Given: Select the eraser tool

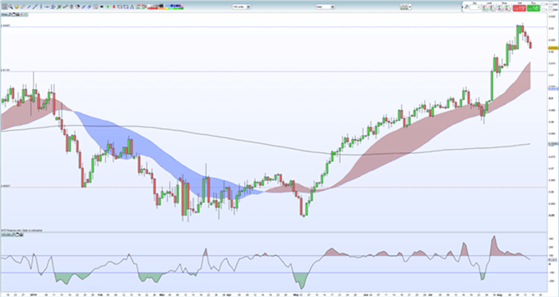Looking at the screenshot, I should 23,7.
